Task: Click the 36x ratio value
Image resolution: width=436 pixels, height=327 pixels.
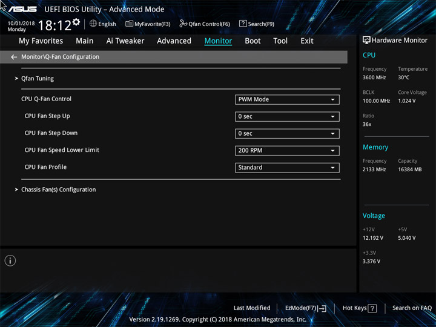Action: (367, 124)
